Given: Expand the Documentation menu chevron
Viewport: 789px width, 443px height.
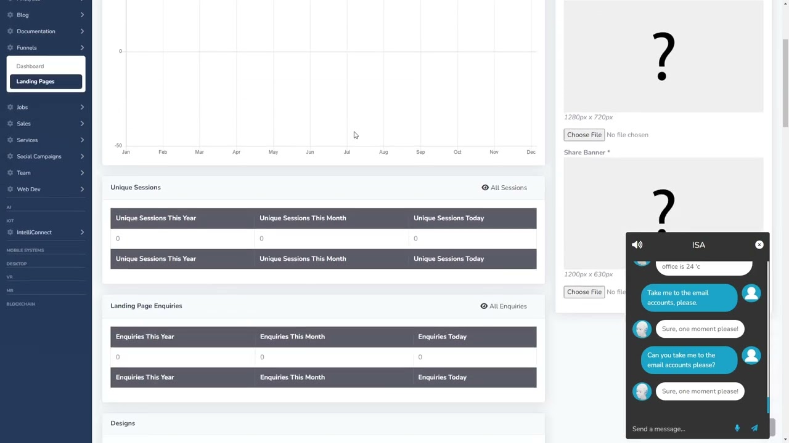Looking at the screenshot, I should click(x=82, y=31).
